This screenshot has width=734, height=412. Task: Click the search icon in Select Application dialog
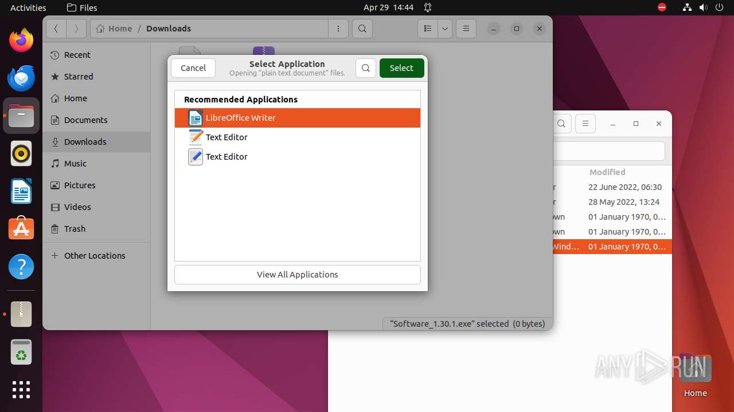click(366, 68)
